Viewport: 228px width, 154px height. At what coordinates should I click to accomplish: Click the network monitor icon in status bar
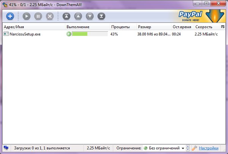[6, 148]
